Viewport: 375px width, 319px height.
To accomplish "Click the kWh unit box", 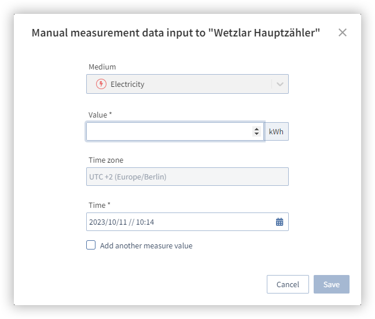I will pos(276,131).
